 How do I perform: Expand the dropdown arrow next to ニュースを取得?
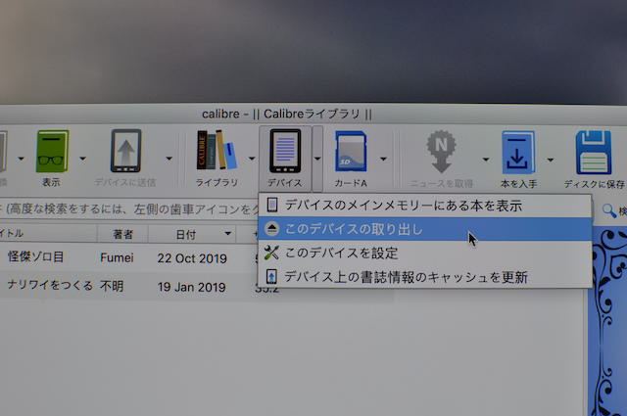486,160
